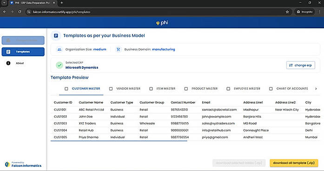Screen dimensions: 324x171
Task: Click the Customer Type column header
Action: click(x=122, y=102)
